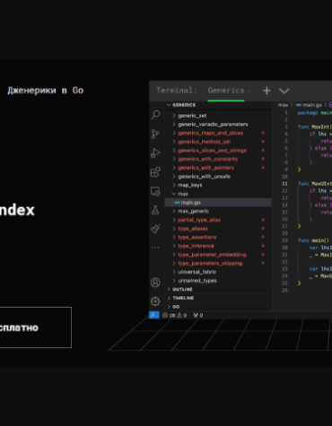
Task: Open the Extensions view icon
Action: [155, 172]
